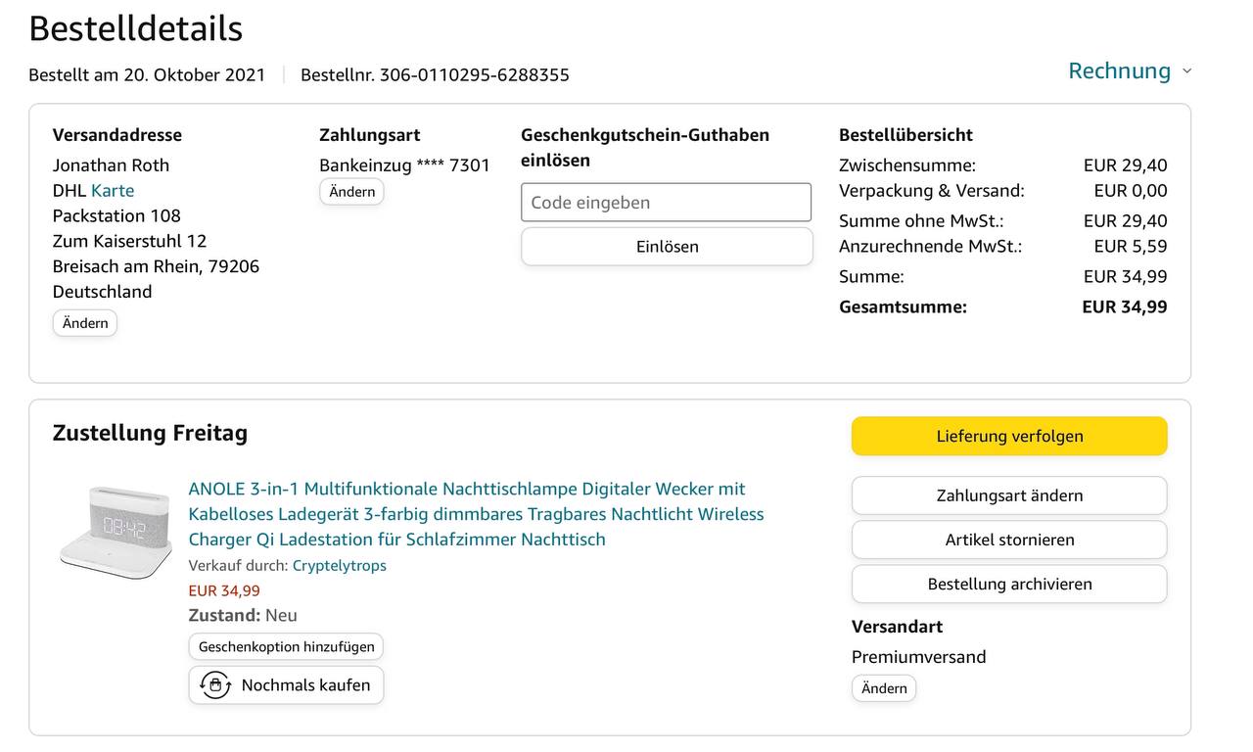Image resolution: width=1253 pixels, height=752 pixels.
Task: Change the shipping address with Ändern
Action: 85,323
